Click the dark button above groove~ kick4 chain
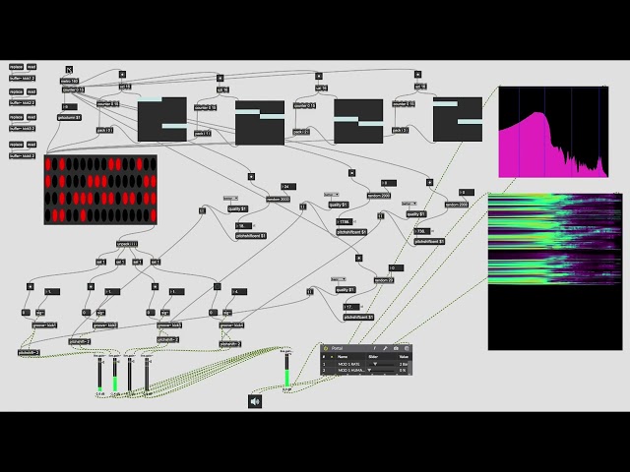The image size is (630, 472). pyautogui.click(x=218, y=286)
